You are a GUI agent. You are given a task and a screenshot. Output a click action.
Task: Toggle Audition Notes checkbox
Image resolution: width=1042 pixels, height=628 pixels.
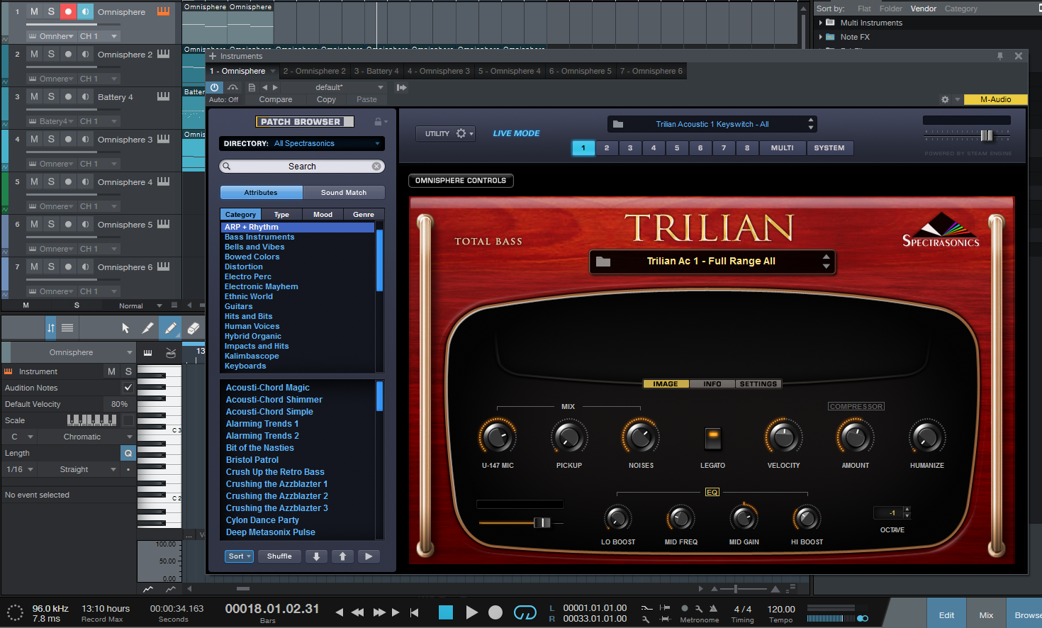click(128, 388)
